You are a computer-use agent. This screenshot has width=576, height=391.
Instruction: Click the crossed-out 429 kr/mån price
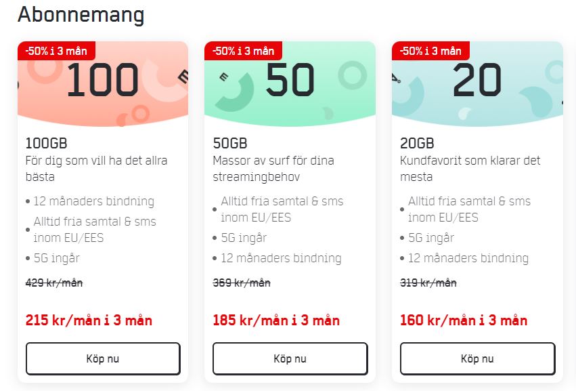pos(54,283)
